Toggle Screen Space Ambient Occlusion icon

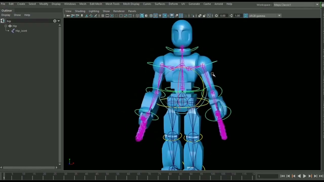click(172, 16)
